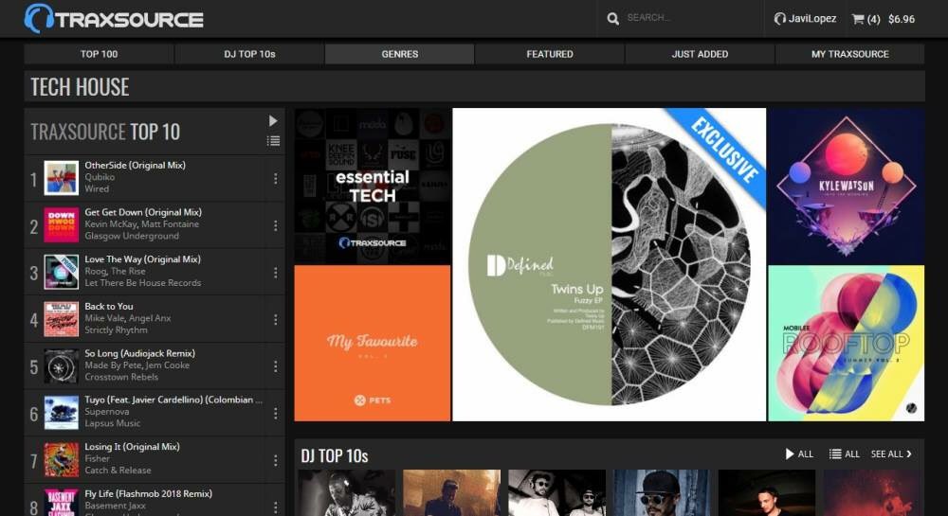
Task: Open OtherSide (Original Mix) title
Action: [135, 165]
